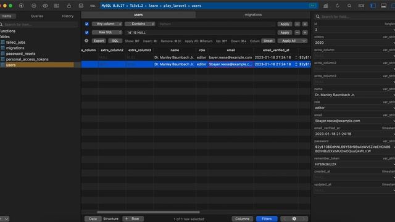Click the SQL button next to Export
Image resolution: width=395 pixels, height=222 pixels.
[115, 41]
